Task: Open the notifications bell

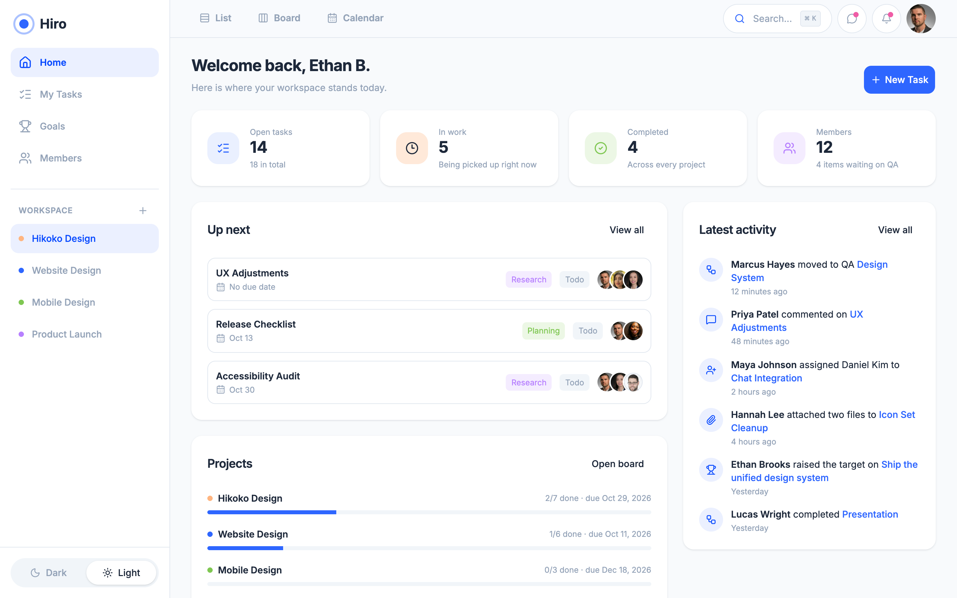Action: [x=886, y=19]
